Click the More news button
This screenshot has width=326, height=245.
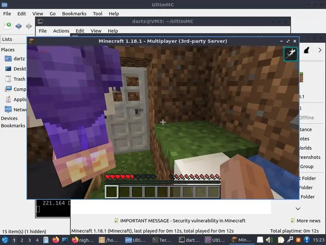point(306,221)
